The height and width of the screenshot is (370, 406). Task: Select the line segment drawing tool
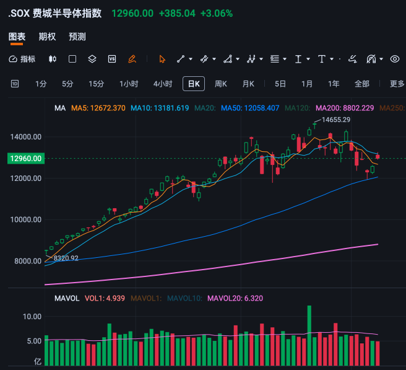click(181, 59)
